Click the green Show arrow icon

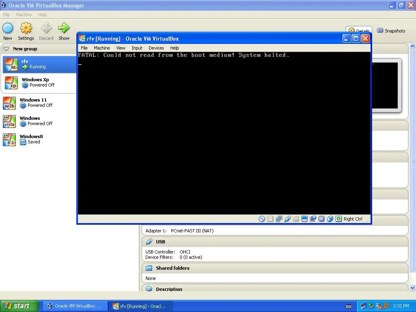click(x=64, y=28)
